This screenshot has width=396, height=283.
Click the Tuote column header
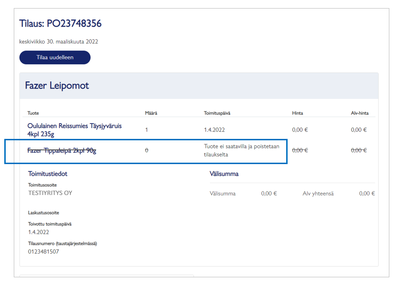[x=33, y=113]
